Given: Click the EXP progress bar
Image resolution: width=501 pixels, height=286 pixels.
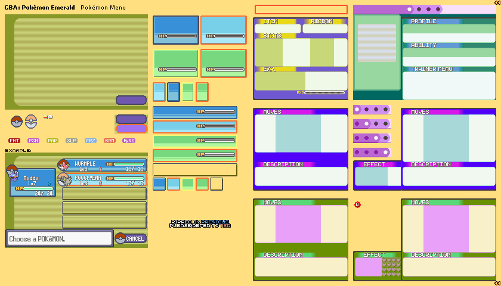Looking at the screenshot, I should pos(321,92).
